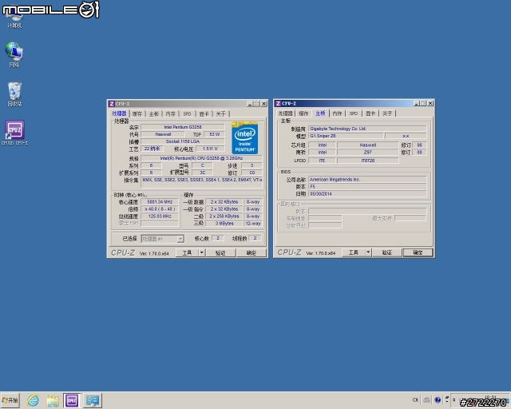Click the BIOS date 05/30/2014 field
The width and height of the screenshot is (511, 409).
367,194
